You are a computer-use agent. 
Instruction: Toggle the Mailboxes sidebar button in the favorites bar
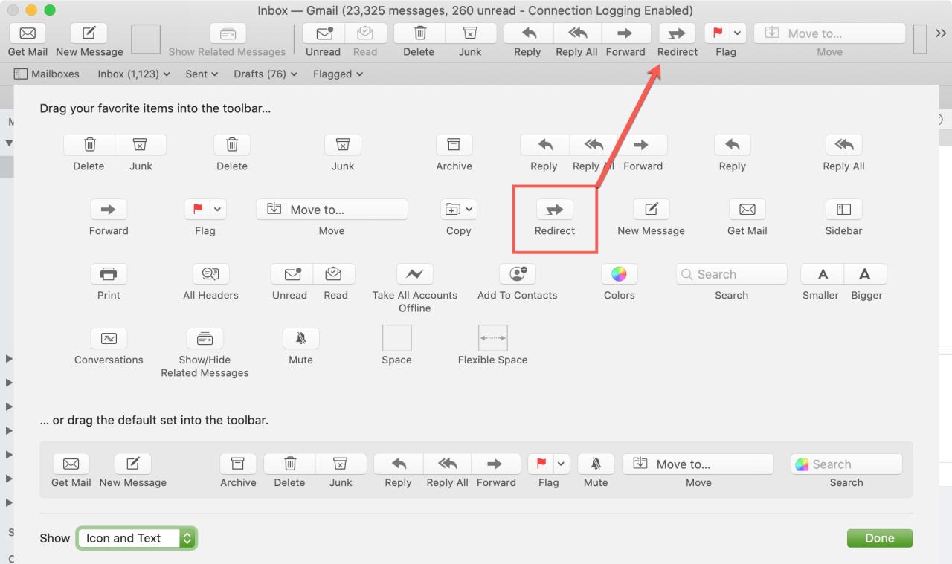click(x=46, y=74)
